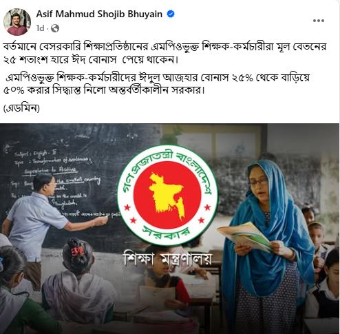Click the open book held by teacher

(244, 236)
